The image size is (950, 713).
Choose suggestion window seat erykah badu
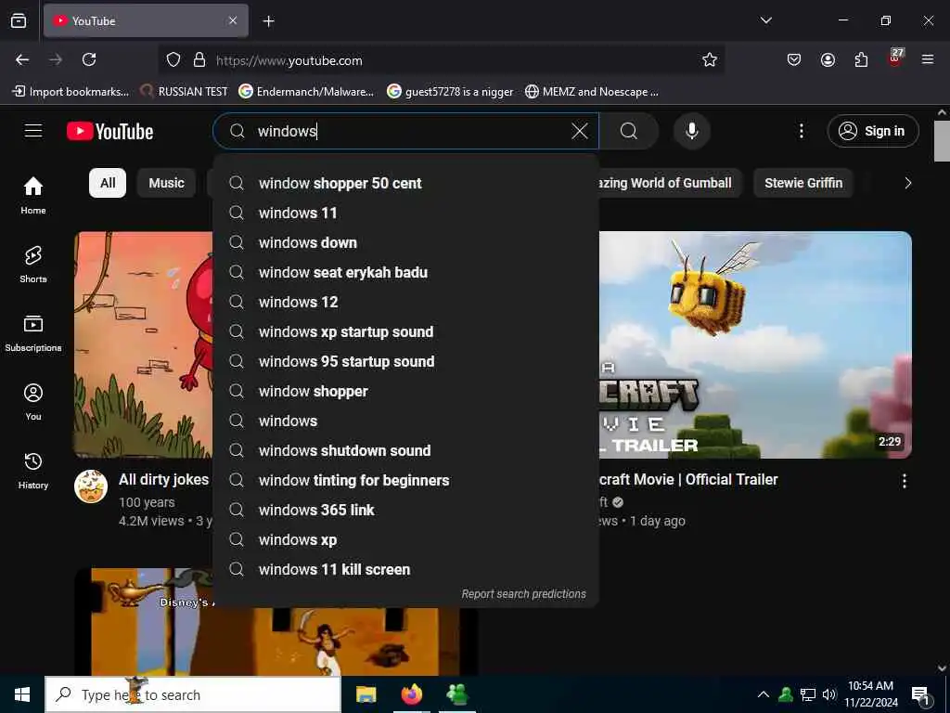(406, 272)
